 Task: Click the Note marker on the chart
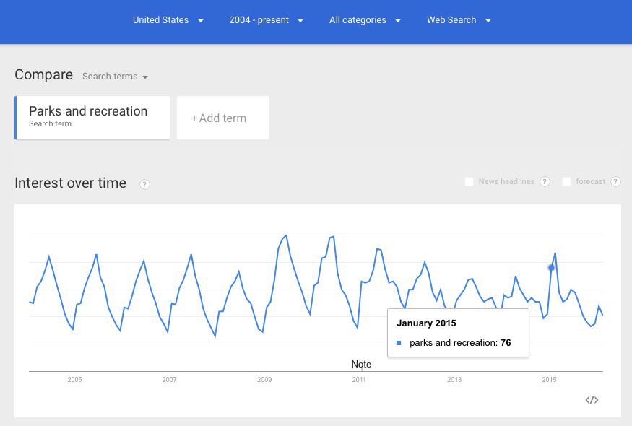tap(361, 365)
